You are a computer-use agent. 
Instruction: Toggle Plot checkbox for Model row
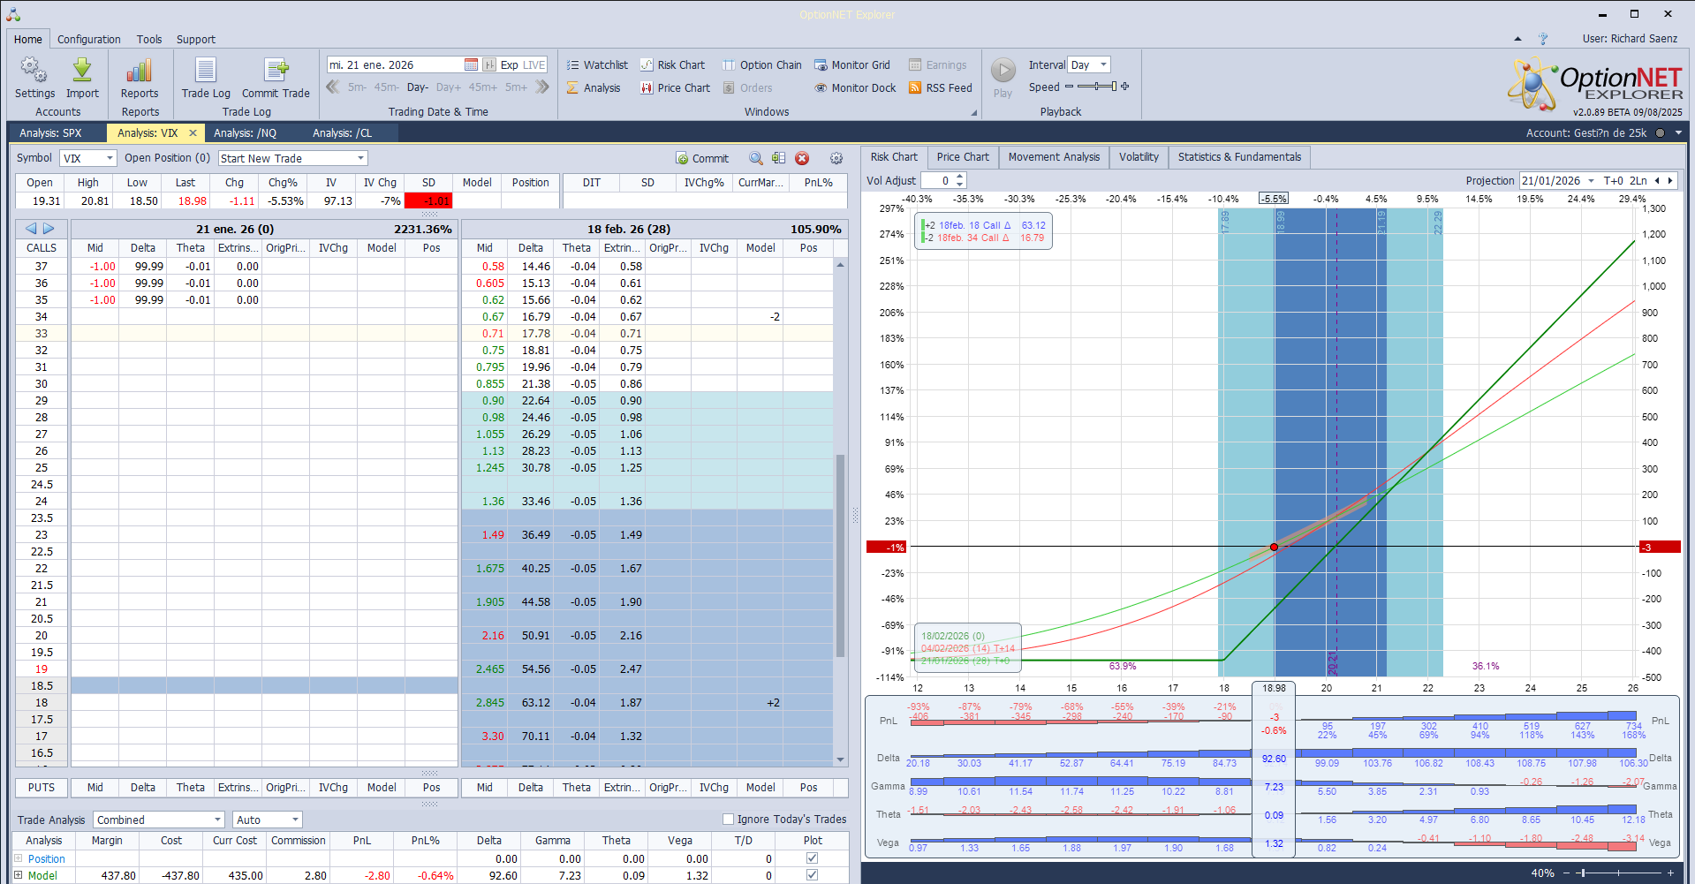pos(813,875)
